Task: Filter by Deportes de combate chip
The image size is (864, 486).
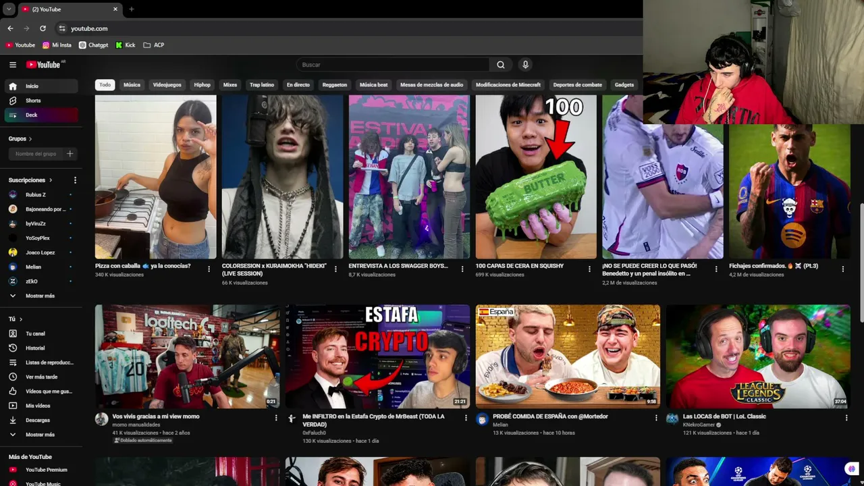Action: (x=578, y=85)
